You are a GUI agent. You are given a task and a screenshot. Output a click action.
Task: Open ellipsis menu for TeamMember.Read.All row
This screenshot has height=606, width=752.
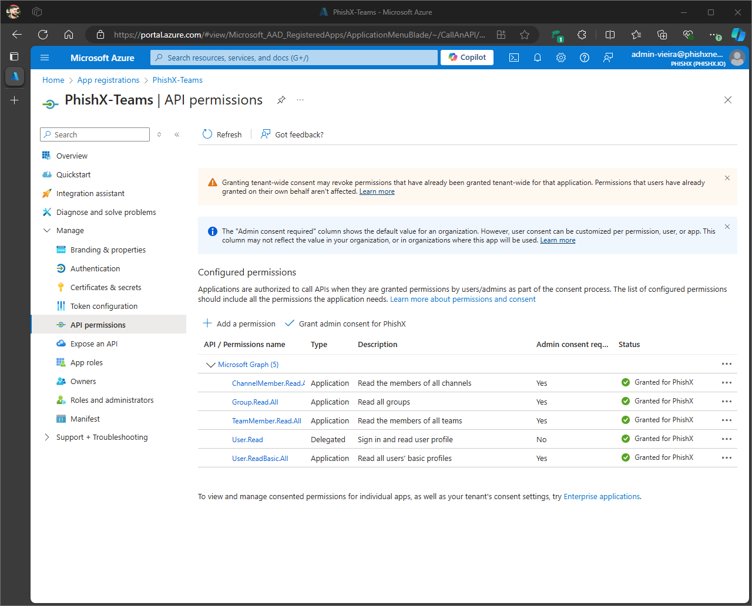coord(727,420)
